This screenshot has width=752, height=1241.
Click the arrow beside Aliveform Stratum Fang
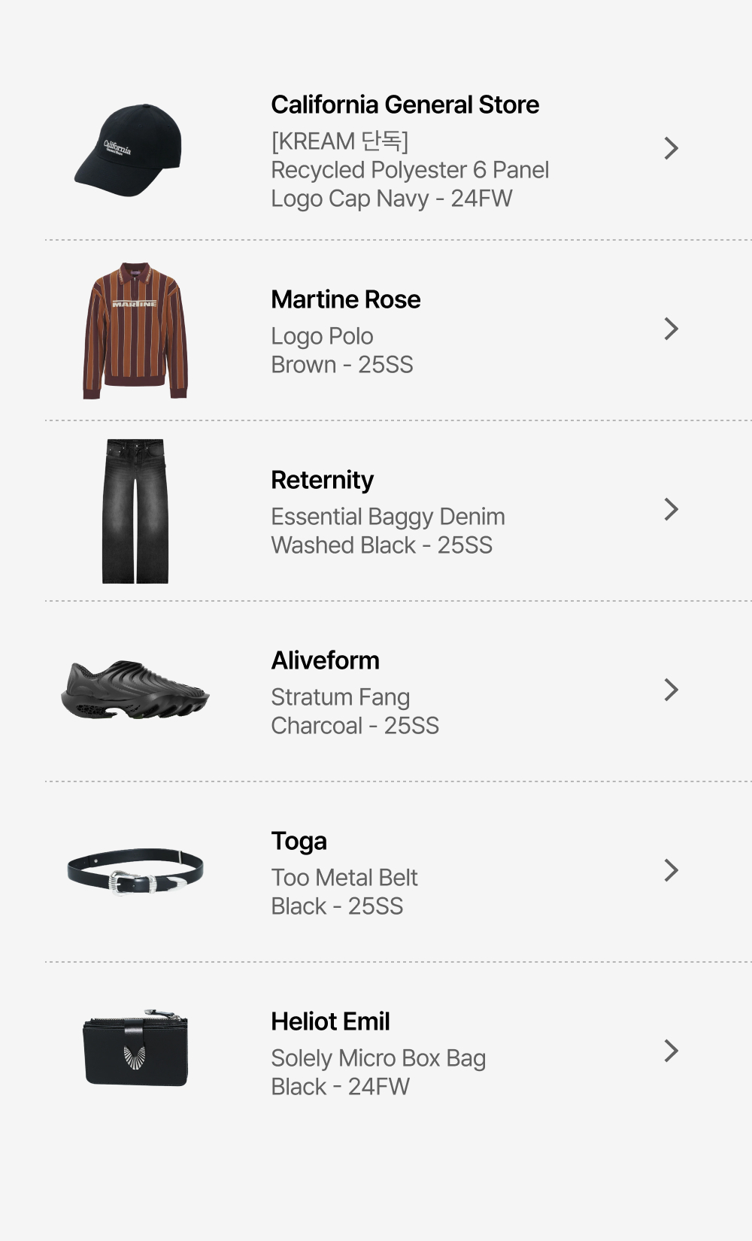[672, 690]
